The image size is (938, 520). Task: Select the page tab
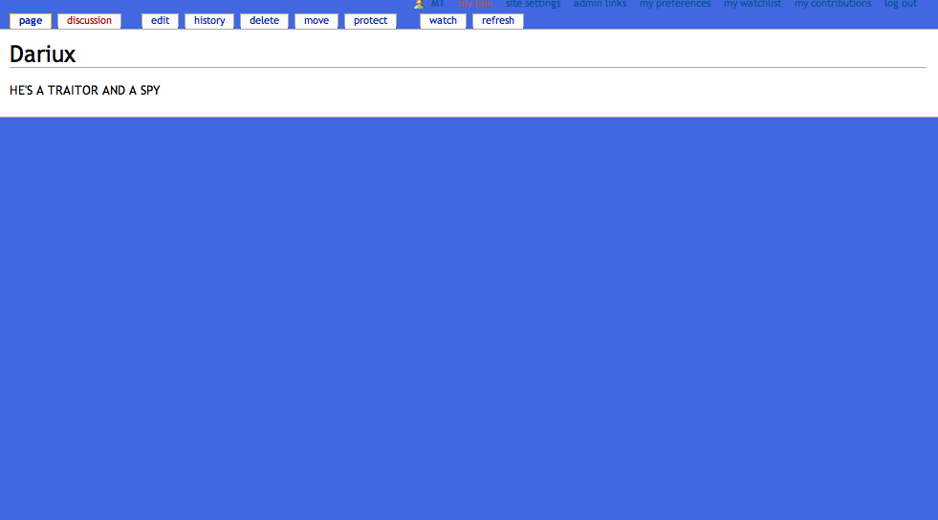(x=31, y=21)
